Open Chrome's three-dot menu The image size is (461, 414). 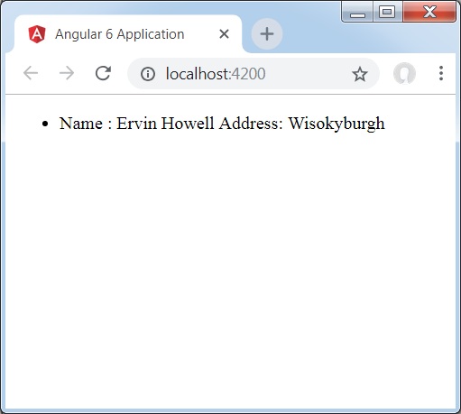[x=441, y=73]
